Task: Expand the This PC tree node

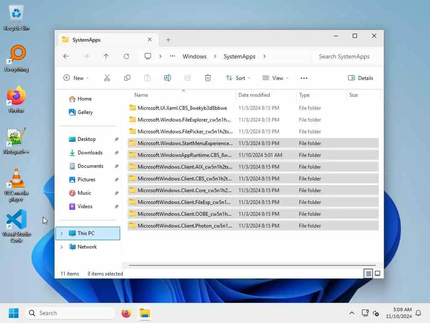Action: 62,233
